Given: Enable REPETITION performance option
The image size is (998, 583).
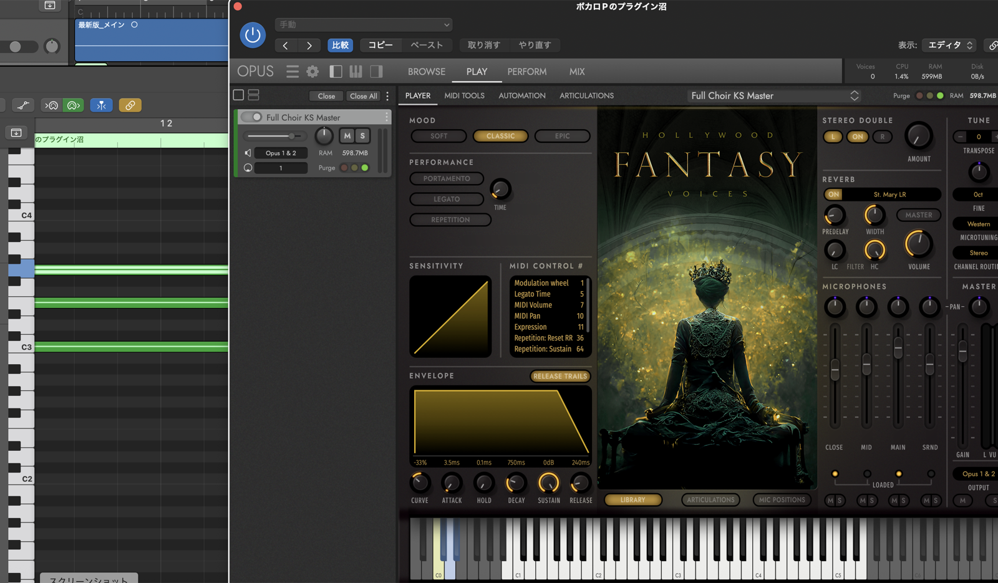Looking at the screenshot, I should pos(450,219).
